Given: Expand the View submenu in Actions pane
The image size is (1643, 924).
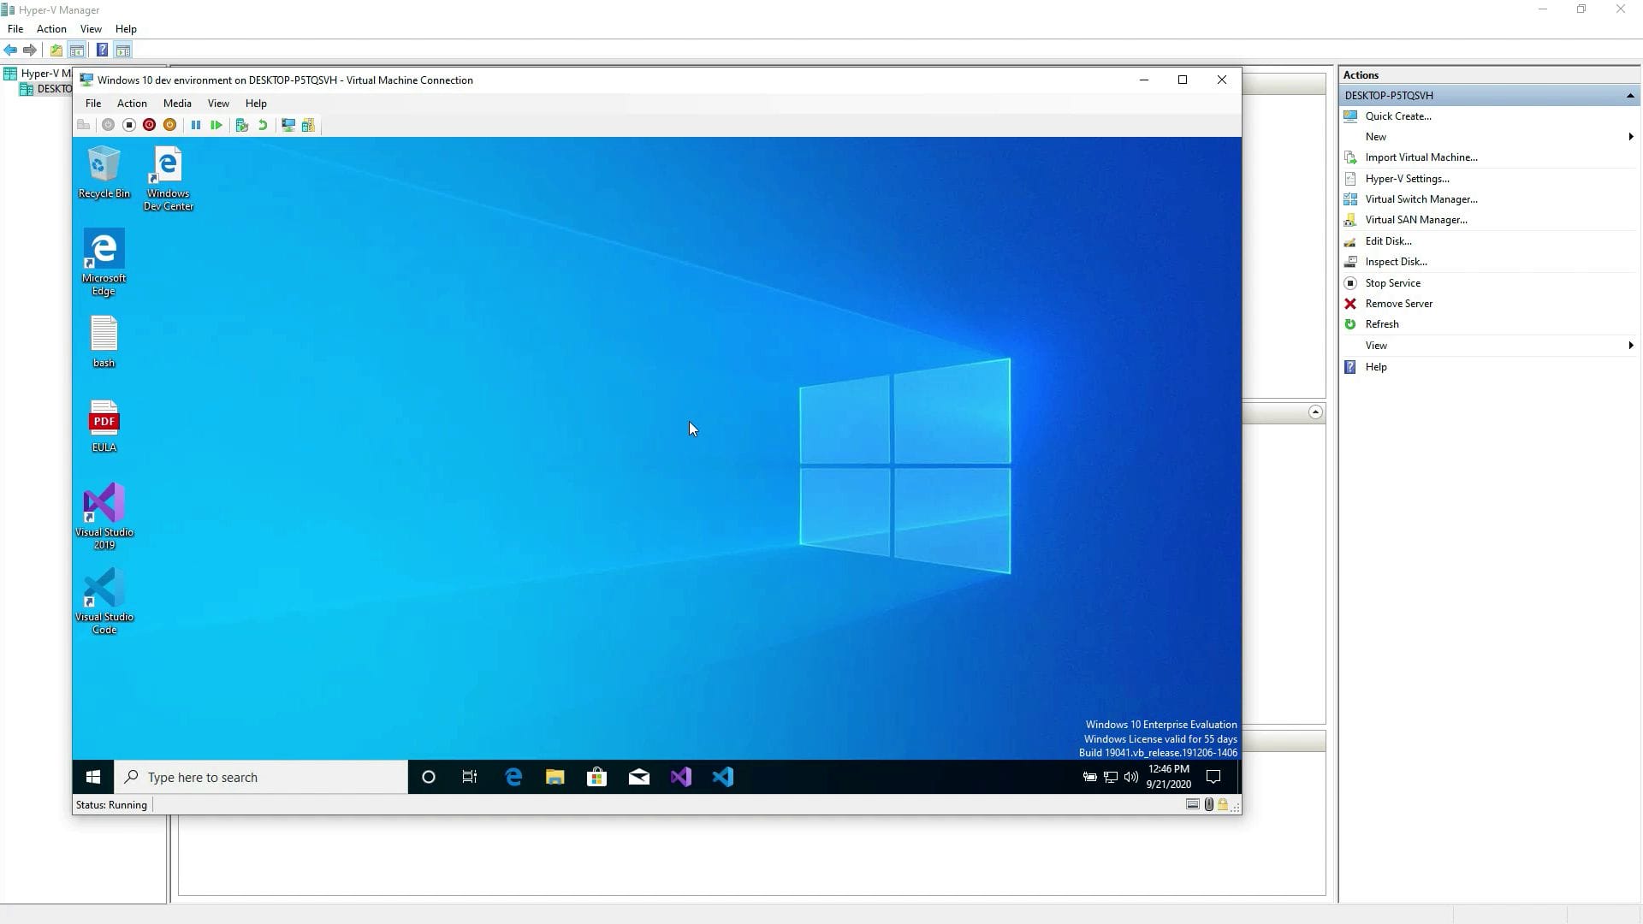Looking at the screenshot, I should (1629, 345).
